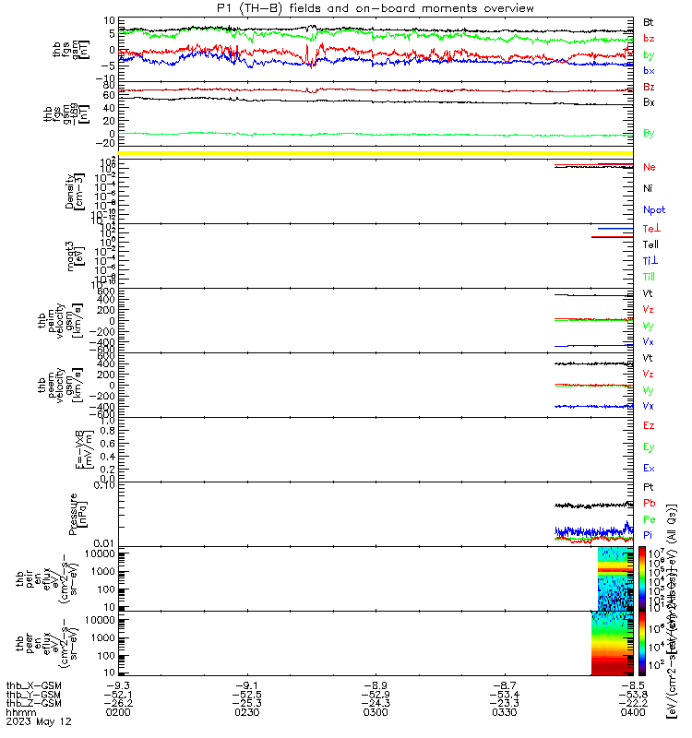Select "Vz" legend of the peim velocity panel

tap(649, 309)
